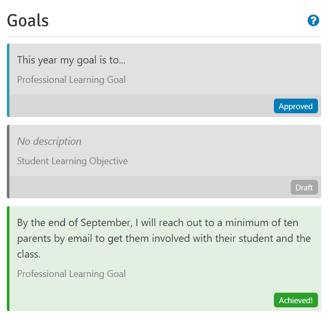Open the Goals help question mark icon
Viewport: 329px width, 320px height.
tap(313, 20)
